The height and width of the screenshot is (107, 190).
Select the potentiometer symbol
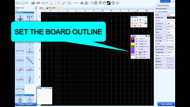click(x=30, y=51)
